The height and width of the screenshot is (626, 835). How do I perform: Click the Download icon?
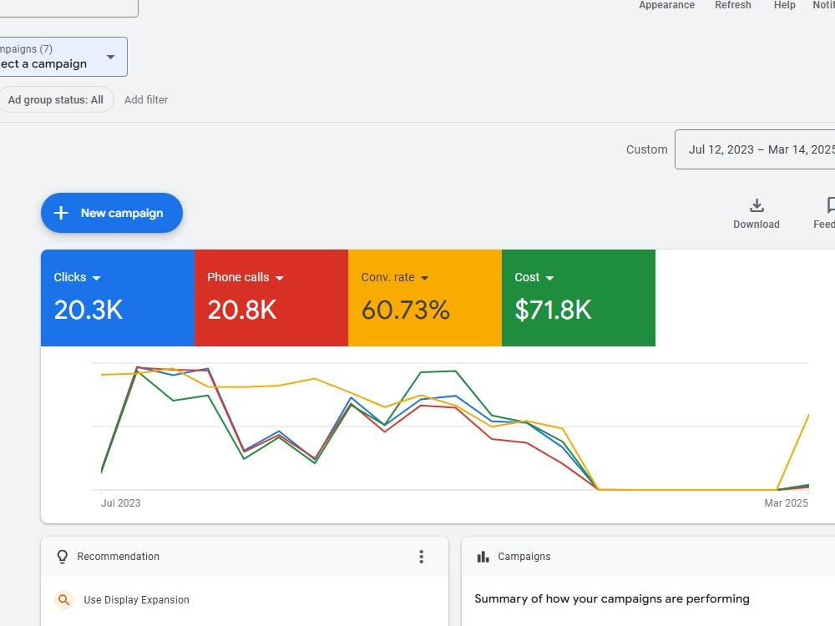pos(757,205)
